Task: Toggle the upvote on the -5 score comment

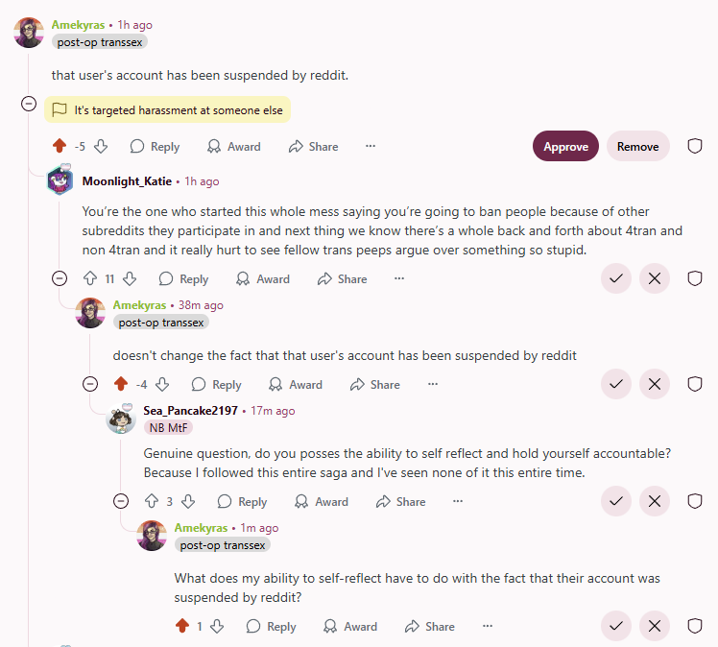Action: 60,146
